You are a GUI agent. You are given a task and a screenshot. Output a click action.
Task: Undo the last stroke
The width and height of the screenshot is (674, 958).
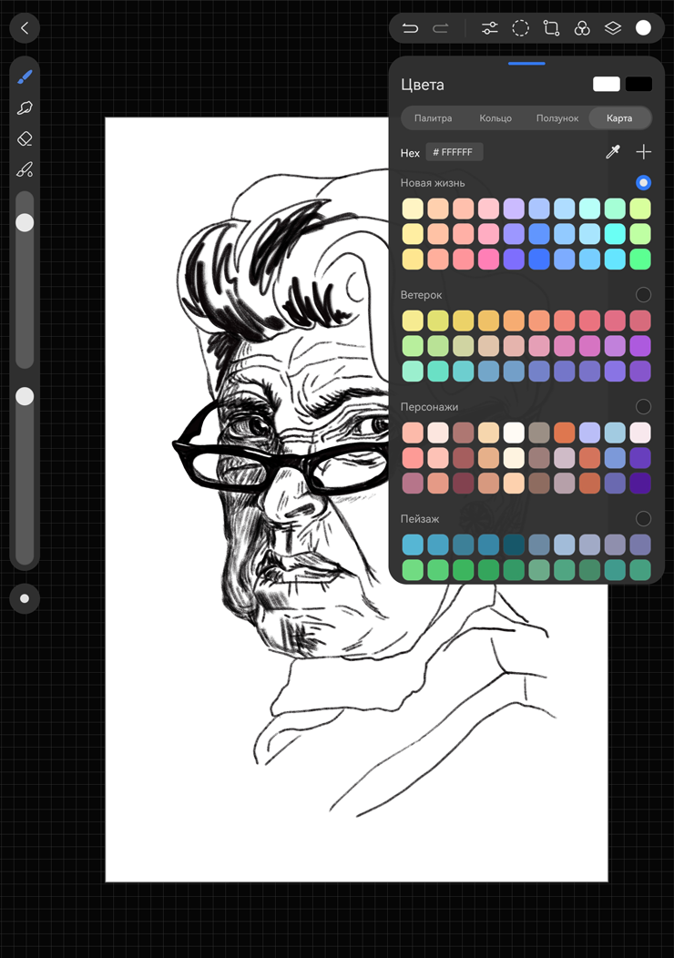(x=411, y=28)
